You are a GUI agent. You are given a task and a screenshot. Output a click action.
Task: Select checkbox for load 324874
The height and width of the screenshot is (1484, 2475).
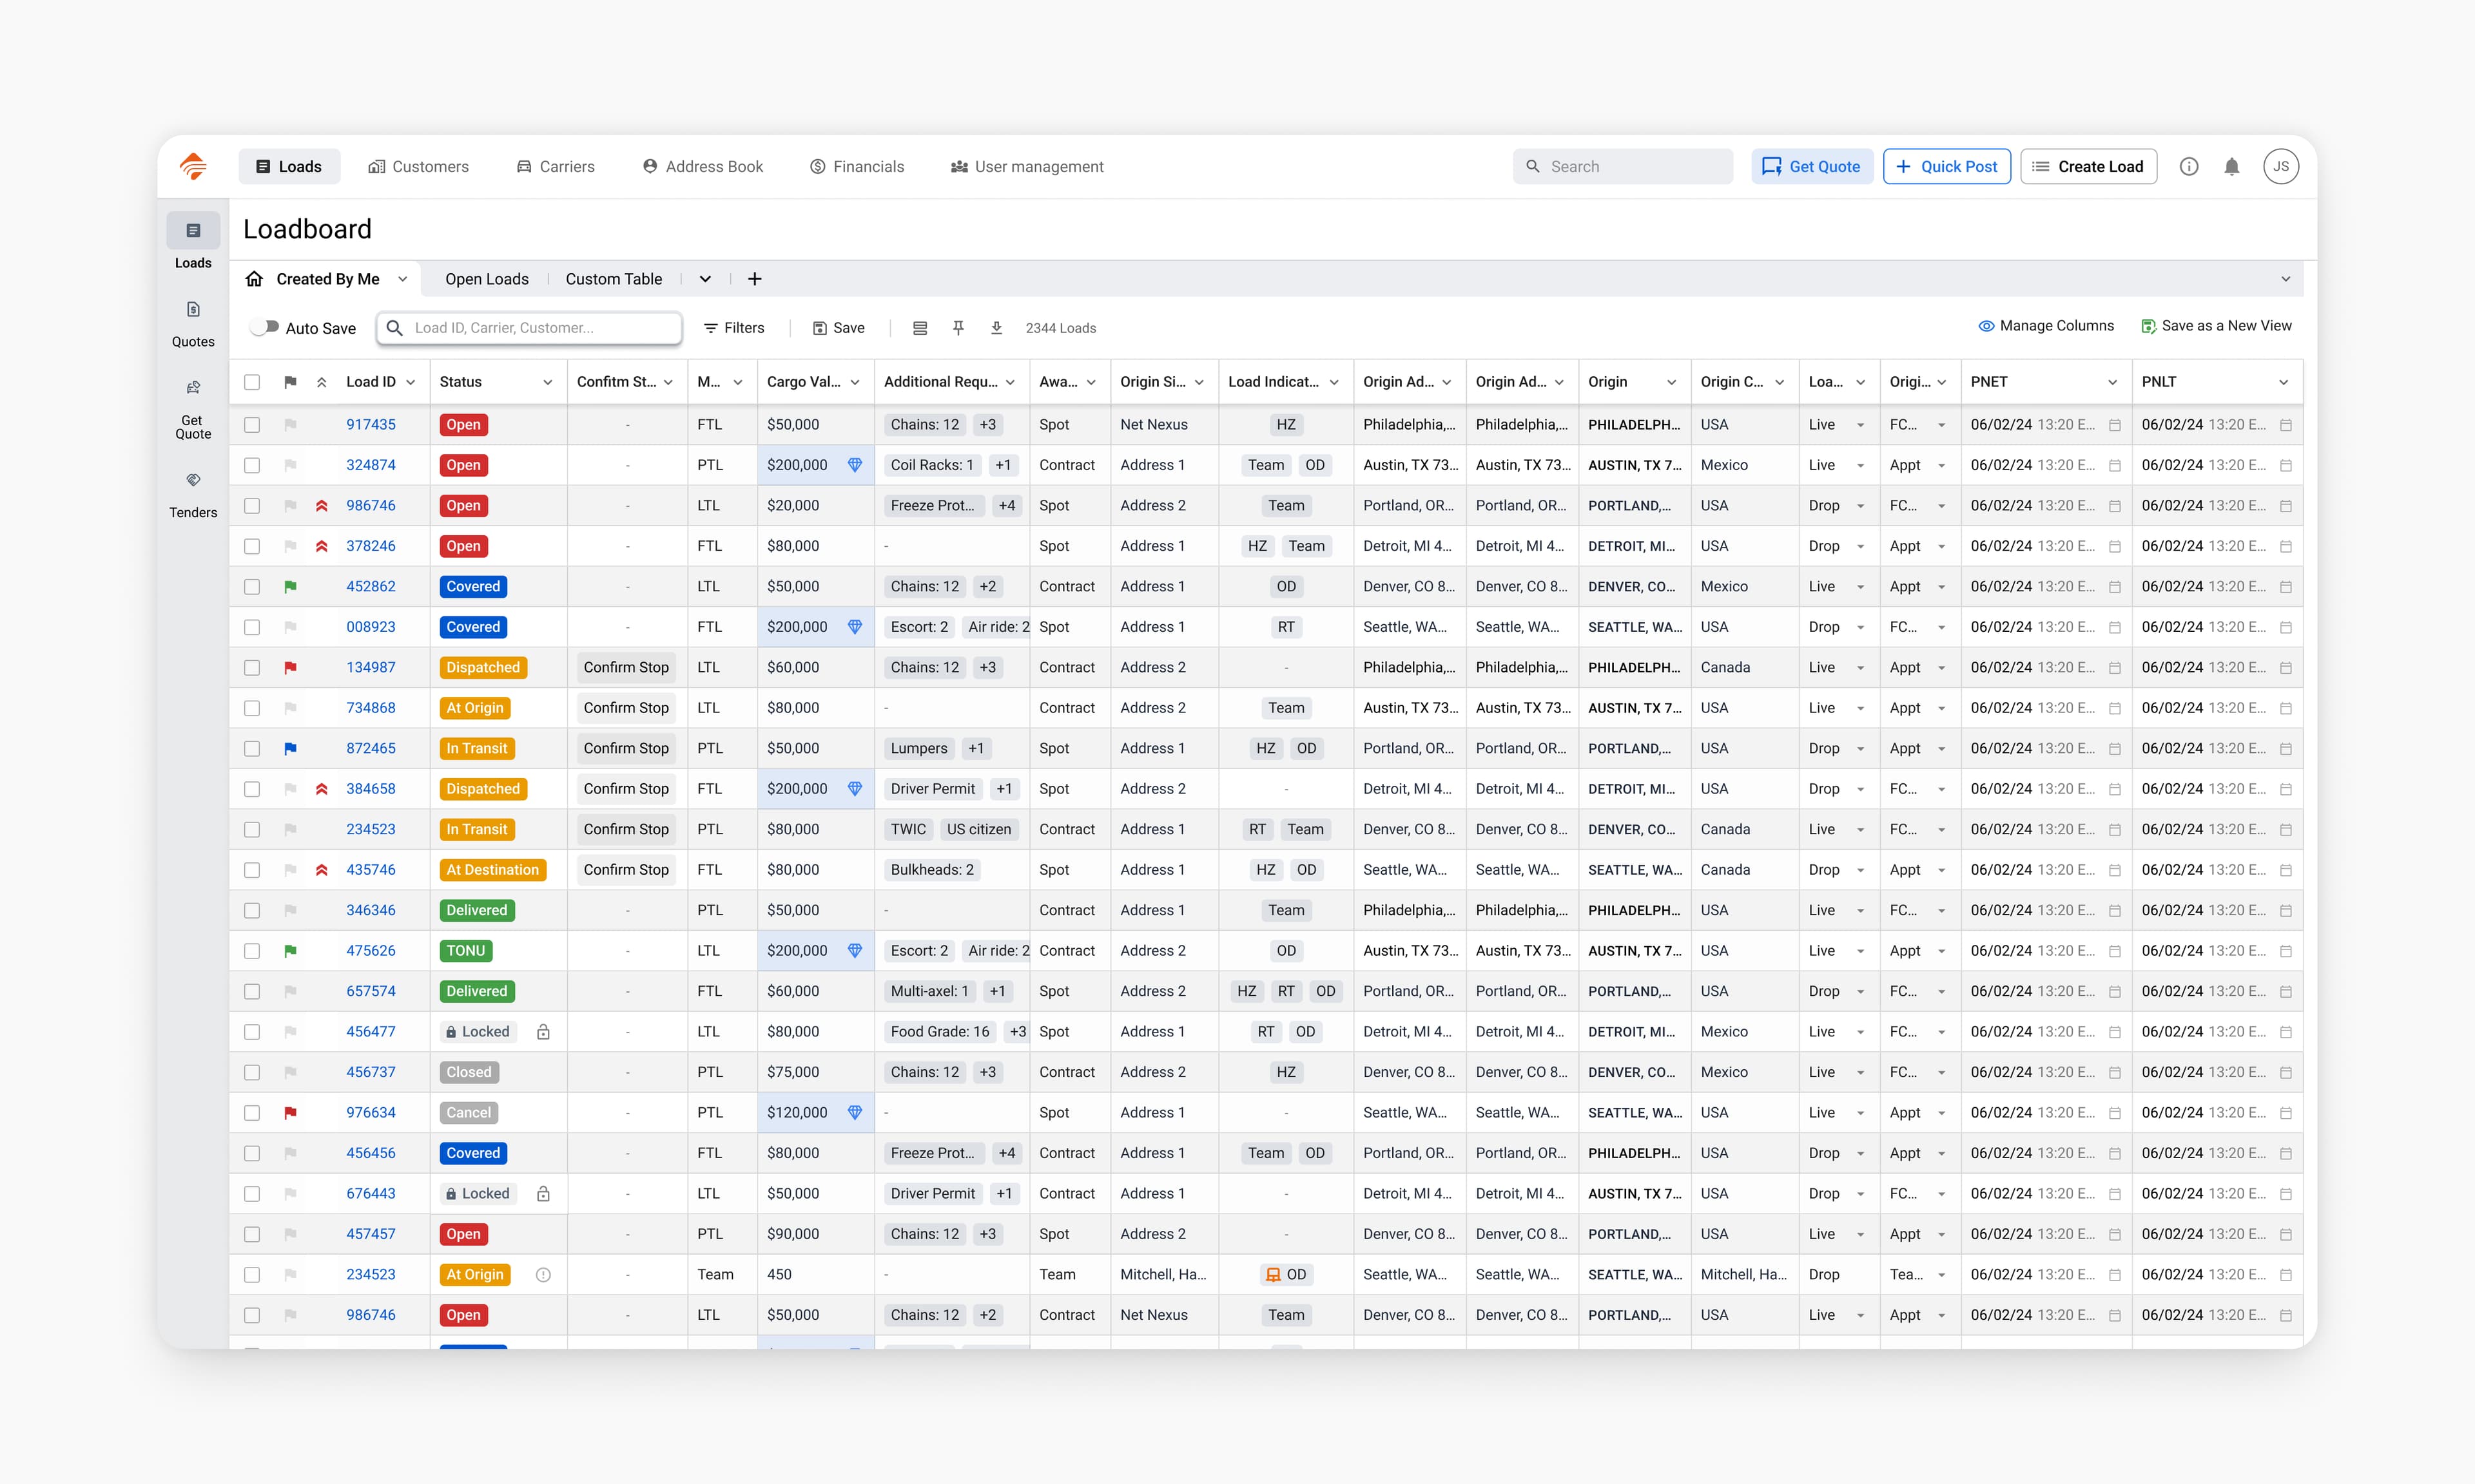click(252, 466)
